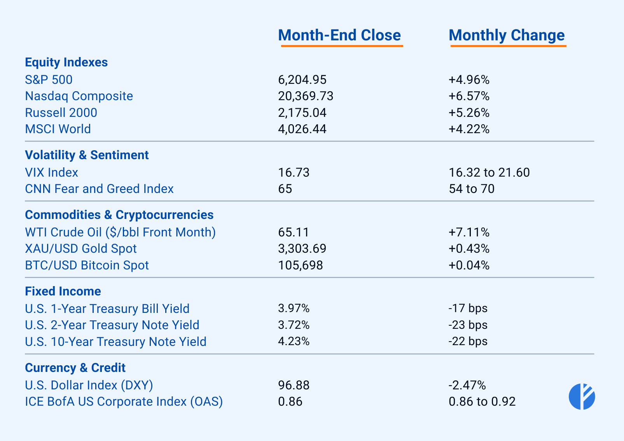624x441 pixels.
Task: Open the S&P 500 row label
Action: [x=49, y=80]
